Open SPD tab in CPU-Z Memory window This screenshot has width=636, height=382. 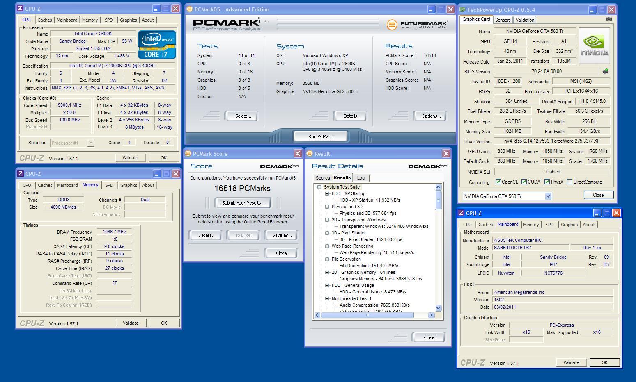coord(109,185)
